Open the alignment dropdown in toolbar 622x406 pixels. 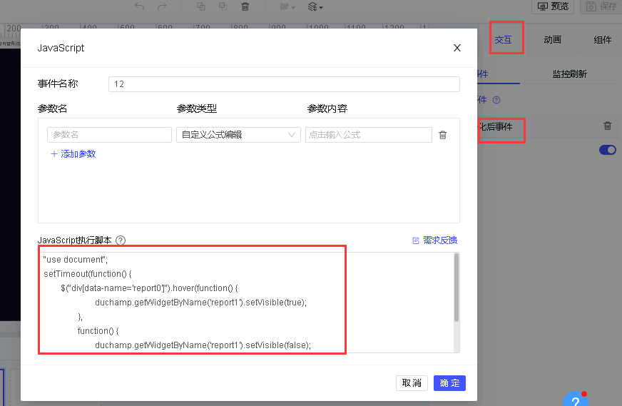(287, 6)
